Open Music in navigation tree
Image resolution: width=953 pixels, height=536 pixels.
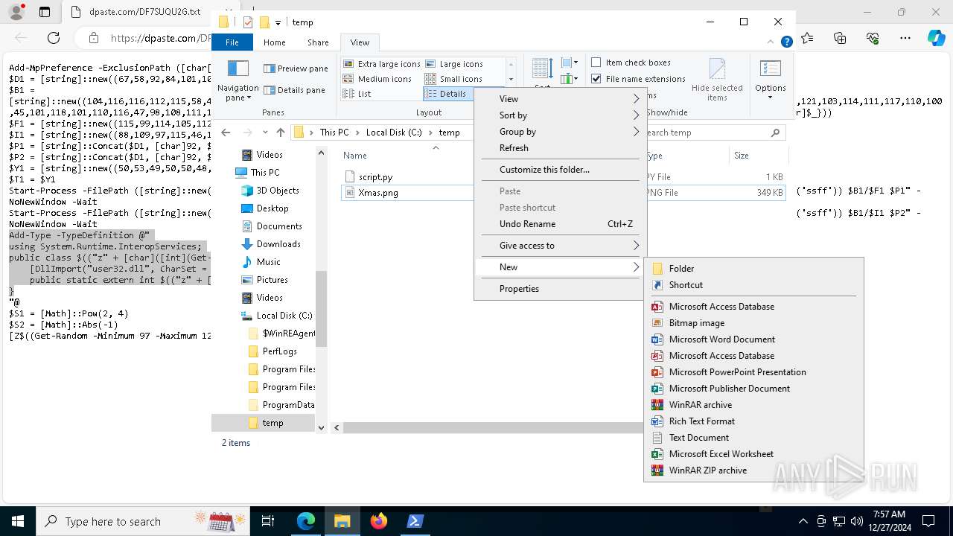pyautogui.click(x=269, y=262)
